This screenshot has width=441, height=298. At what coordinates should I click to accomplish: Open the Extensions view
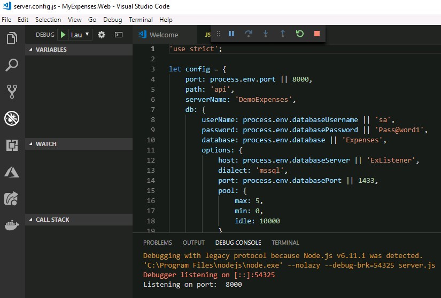[12, 145]
